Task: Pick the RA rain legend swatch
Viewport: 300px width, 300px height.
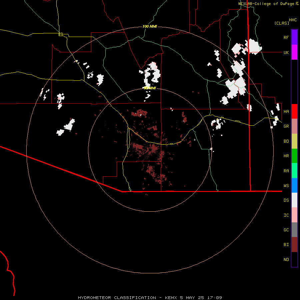Action: point(294,170)
